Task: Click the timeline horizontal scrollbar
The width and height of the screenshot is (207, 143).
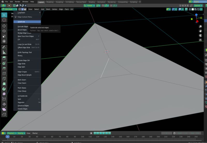Action: 102,140
